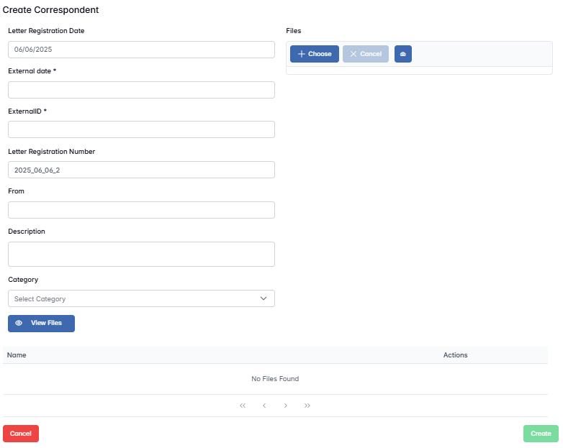Click the Cancel upload button in Files

pos(366,54)
